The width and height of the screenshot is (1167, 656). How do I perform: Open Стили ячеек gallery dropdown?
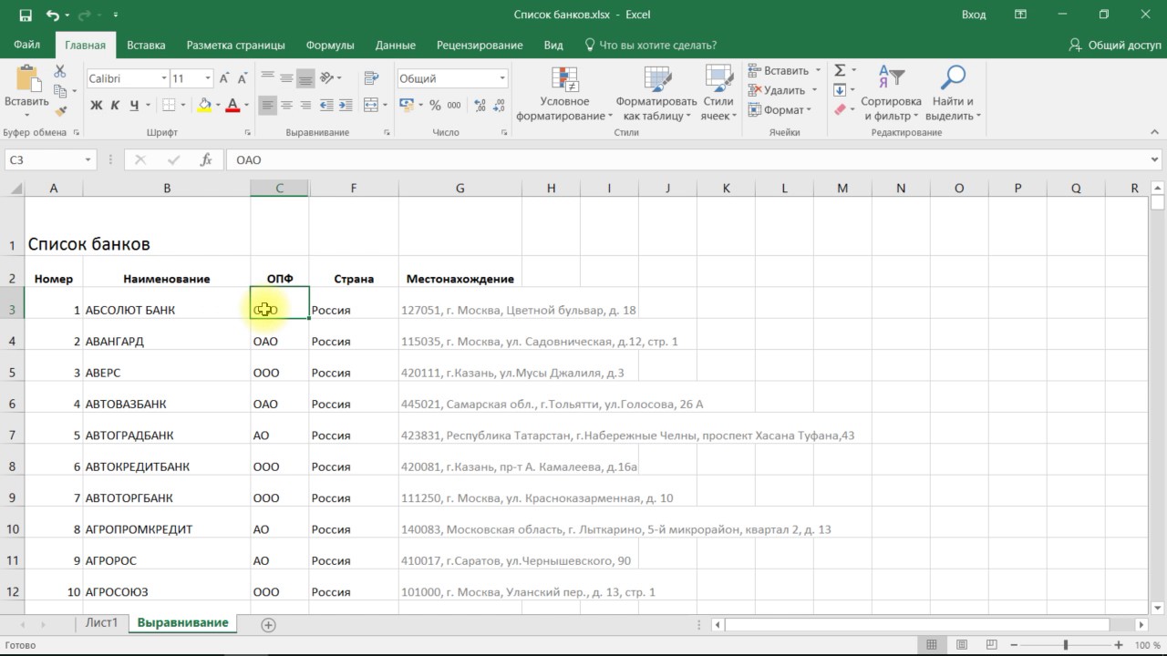coord(718,94)
